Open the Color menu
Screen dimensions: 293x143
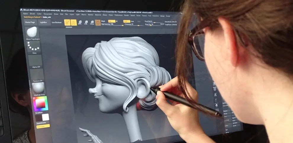(x=39, y=14)
